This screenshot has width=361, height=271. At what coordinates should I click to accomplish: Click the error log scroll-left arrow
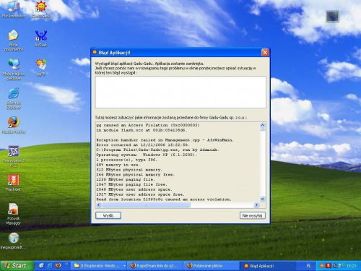[x=98, y=205]
